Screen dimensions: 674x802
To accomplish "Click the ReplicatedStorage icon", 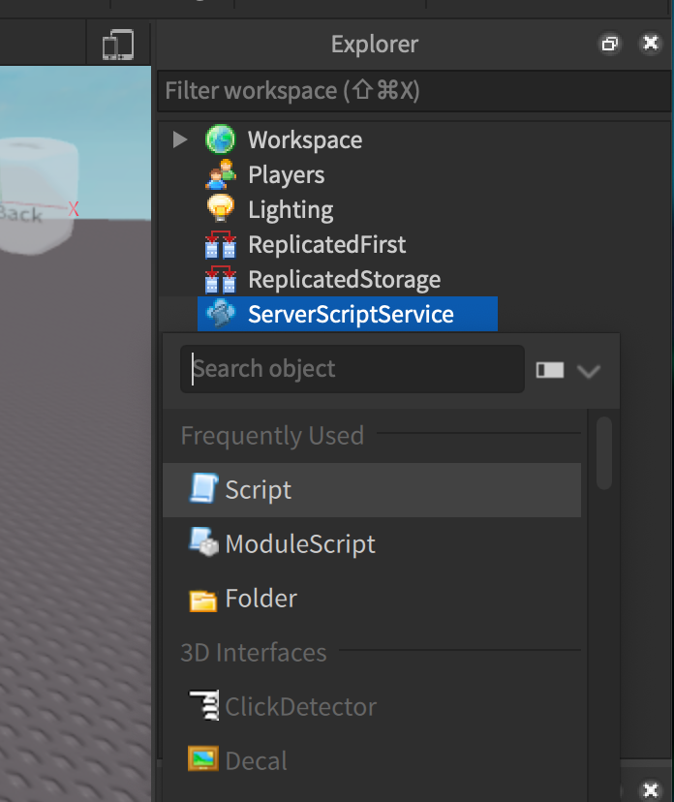I will 221,279.
